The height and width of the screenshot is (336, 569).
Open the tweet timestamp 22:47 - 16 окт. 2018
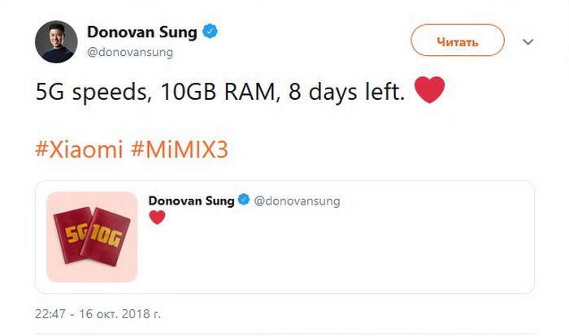tap(98, 313)
